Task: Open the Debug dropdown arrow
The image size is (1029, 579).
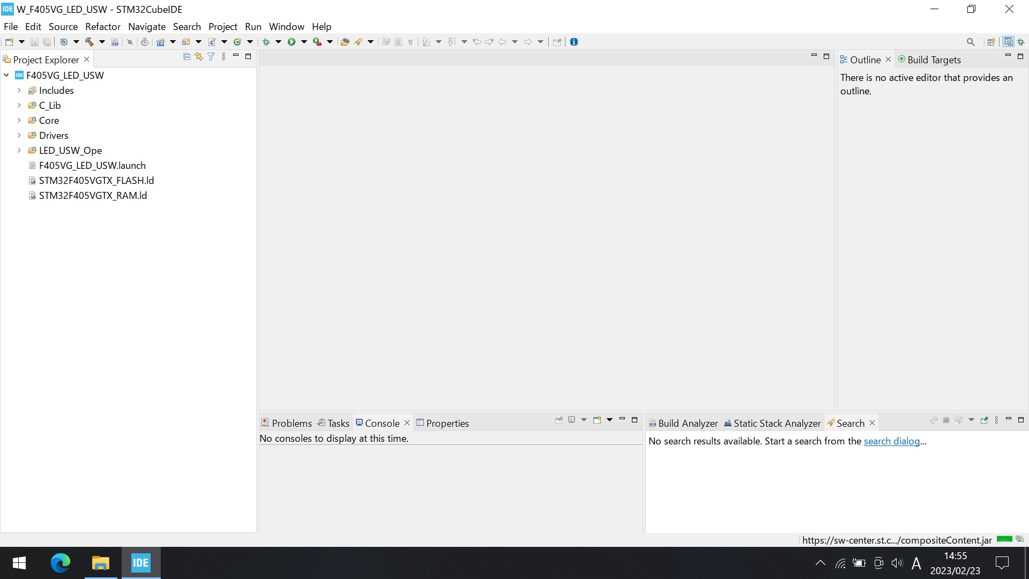Action: tap(278, 42)
